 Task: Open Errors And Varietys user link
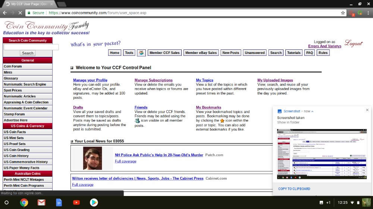pos(325,46)
